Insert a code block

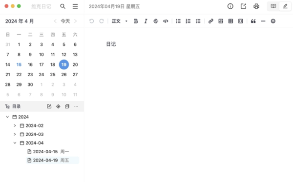point(240,21)
